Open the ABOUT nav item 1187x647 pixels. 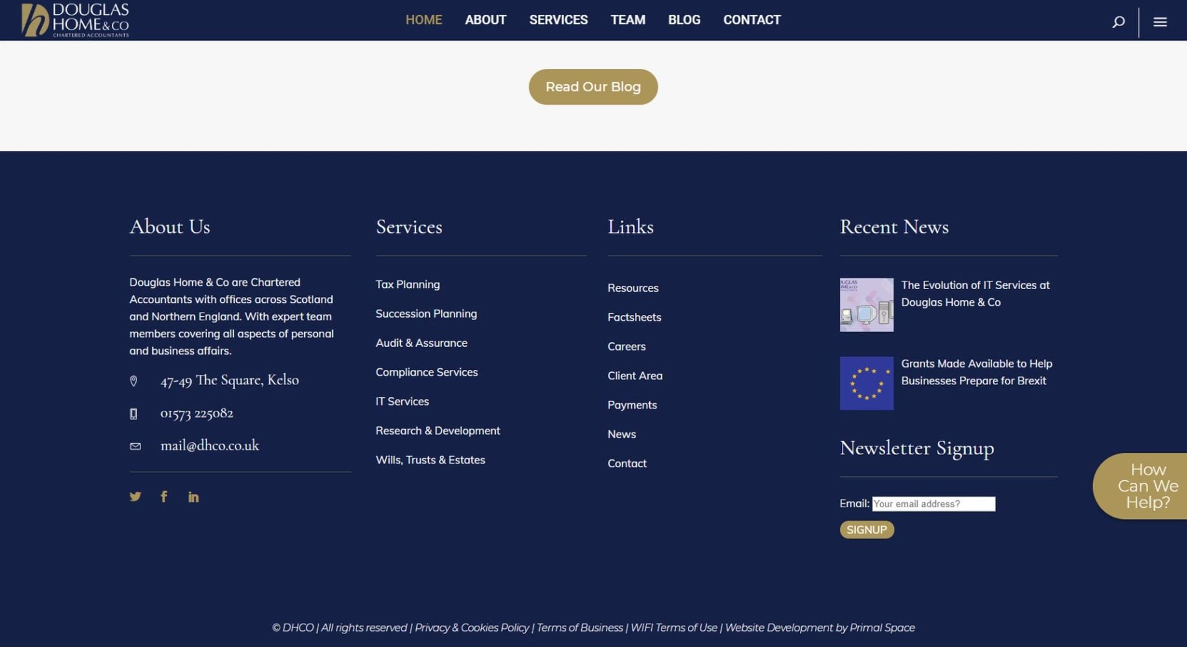click(x=485, y=20)
